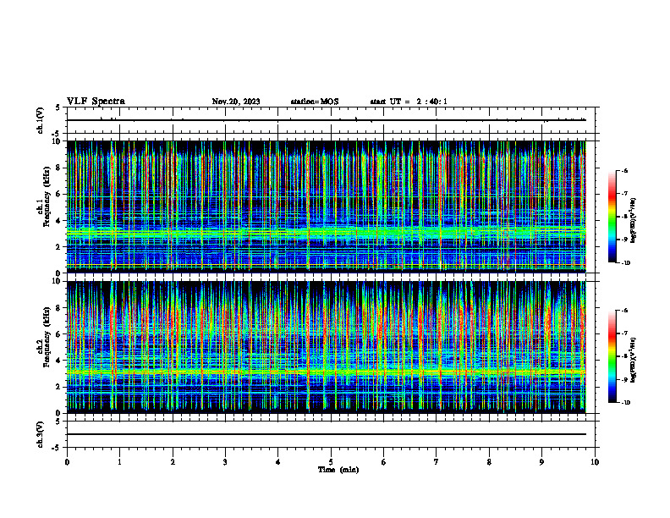The height and width of the screenshot is (518, 670).
Task: Click the ch.1 voltage waveform trace
Action: coord(327,120)
